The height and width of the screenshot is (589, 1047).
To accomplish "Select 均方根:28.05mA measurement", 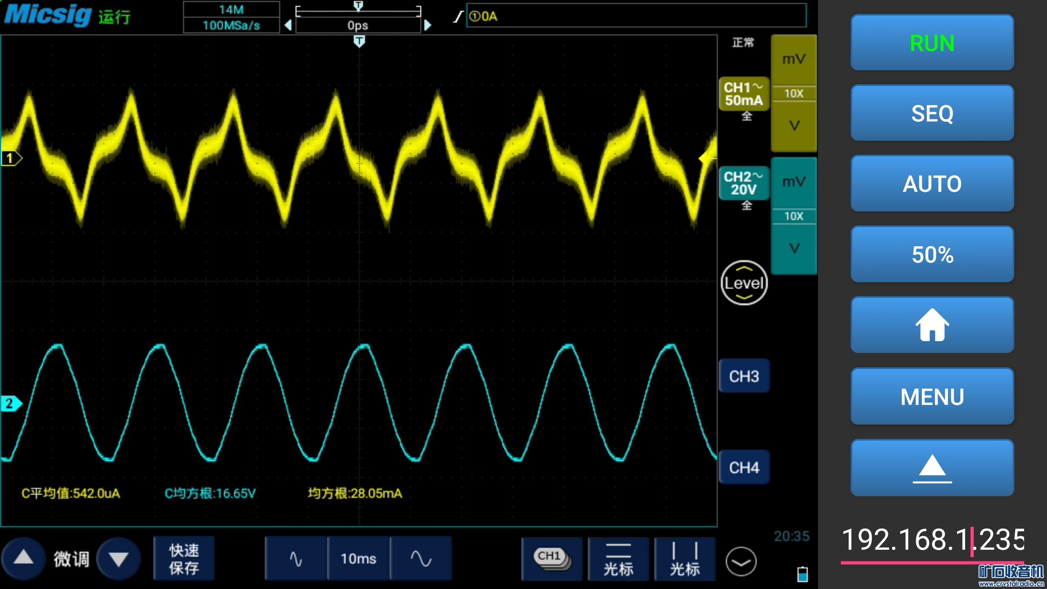I will click(x=355, y=493).
